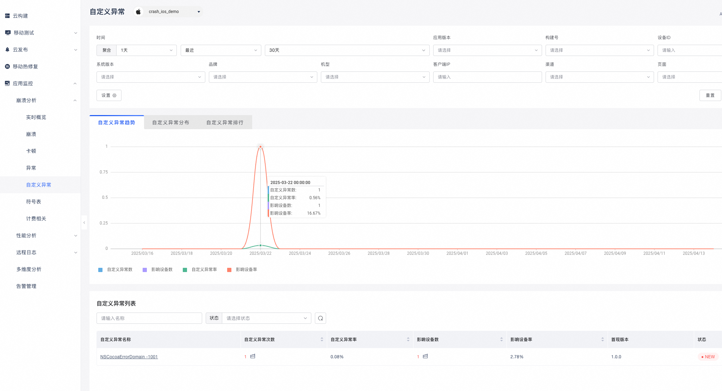Click the refresh icon beside status filter
Screen dimensions: 722x391
[x=320, y=318]
